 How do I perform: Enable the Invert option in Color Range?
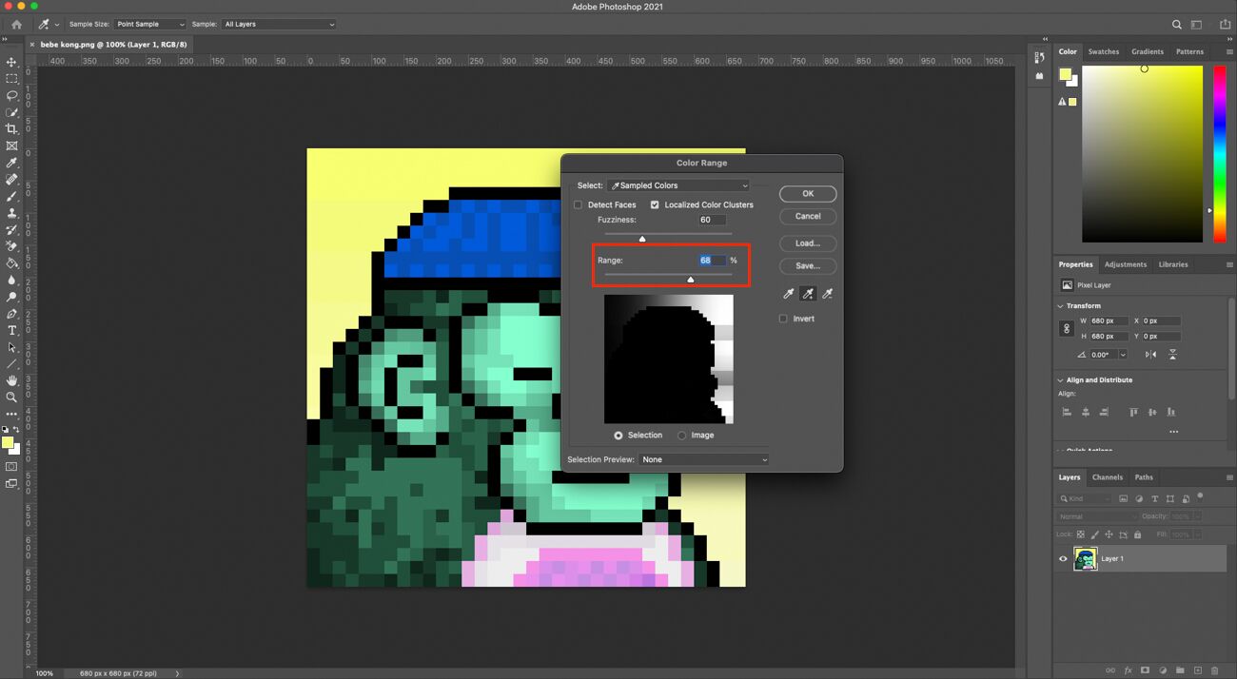[x=782, y=319]
